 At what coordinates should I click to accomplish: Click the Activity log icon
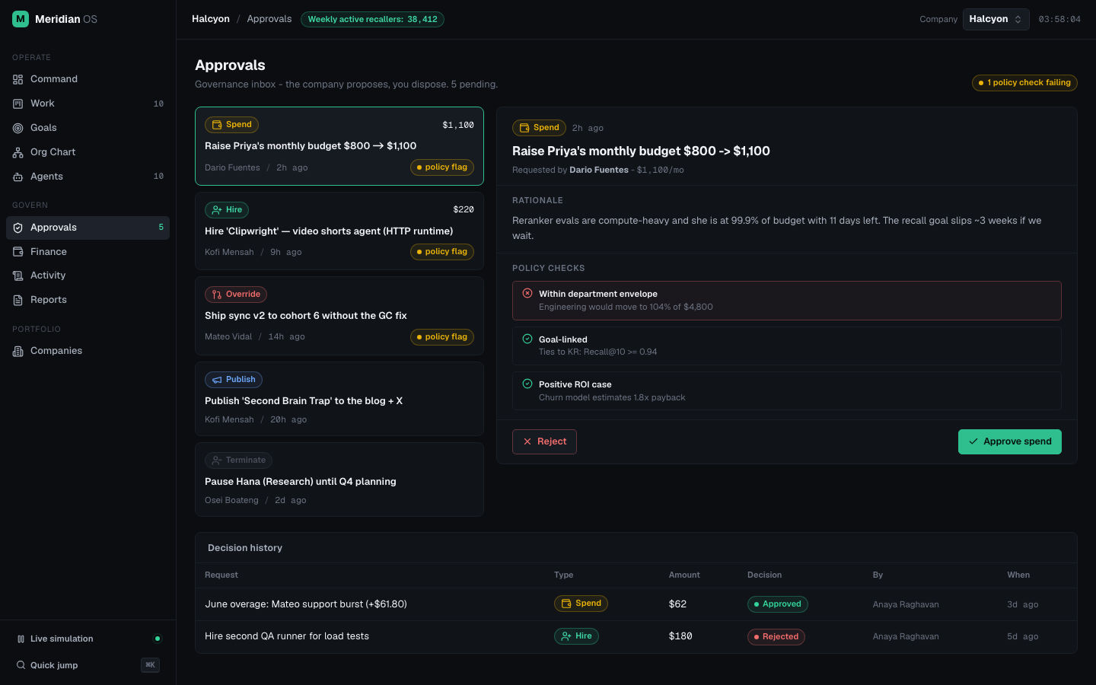[x=18, y=276]
